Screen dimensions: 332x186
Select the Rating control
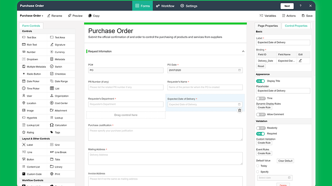30,132
